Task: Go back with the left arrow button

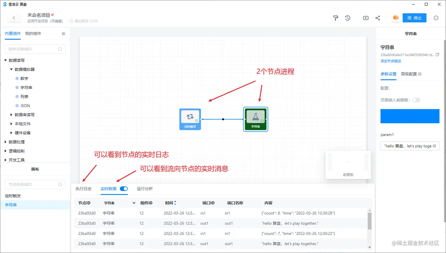Action: [14, 18]
